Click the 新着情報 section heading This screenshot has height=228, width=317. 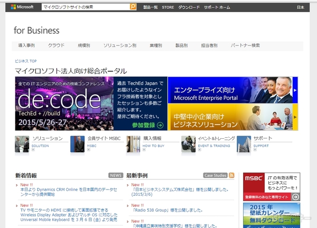pos(26,176)
